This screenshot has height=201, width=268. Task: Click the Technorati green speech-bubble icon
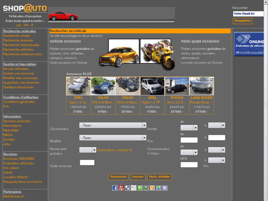[140, 188]
